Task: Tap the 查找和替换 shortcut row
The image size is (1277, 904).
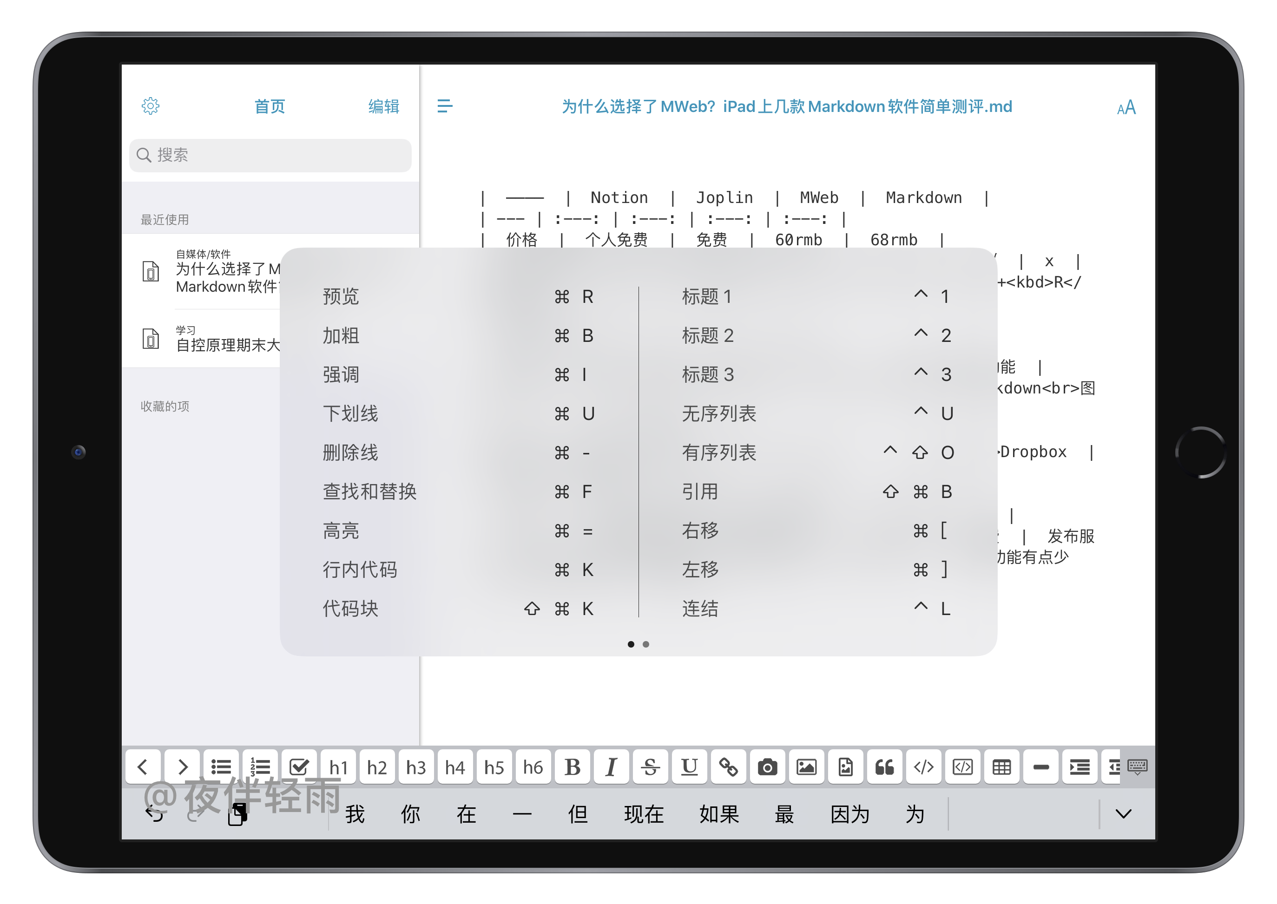Action: (x=459, y=491)
